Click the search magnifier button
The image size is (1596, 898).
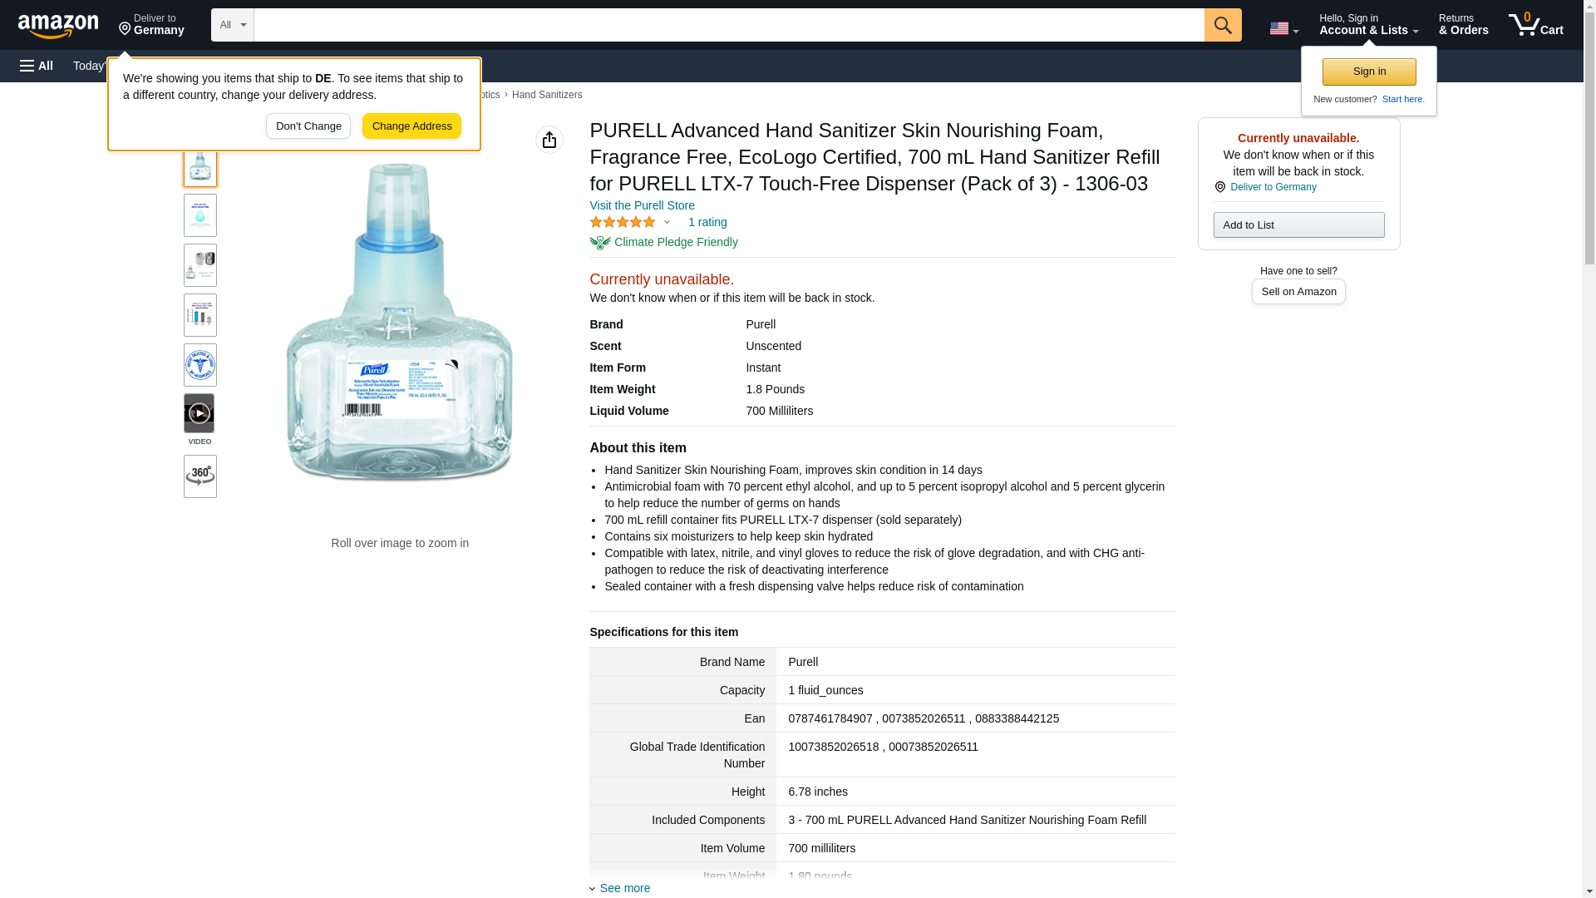point(1222,25)
